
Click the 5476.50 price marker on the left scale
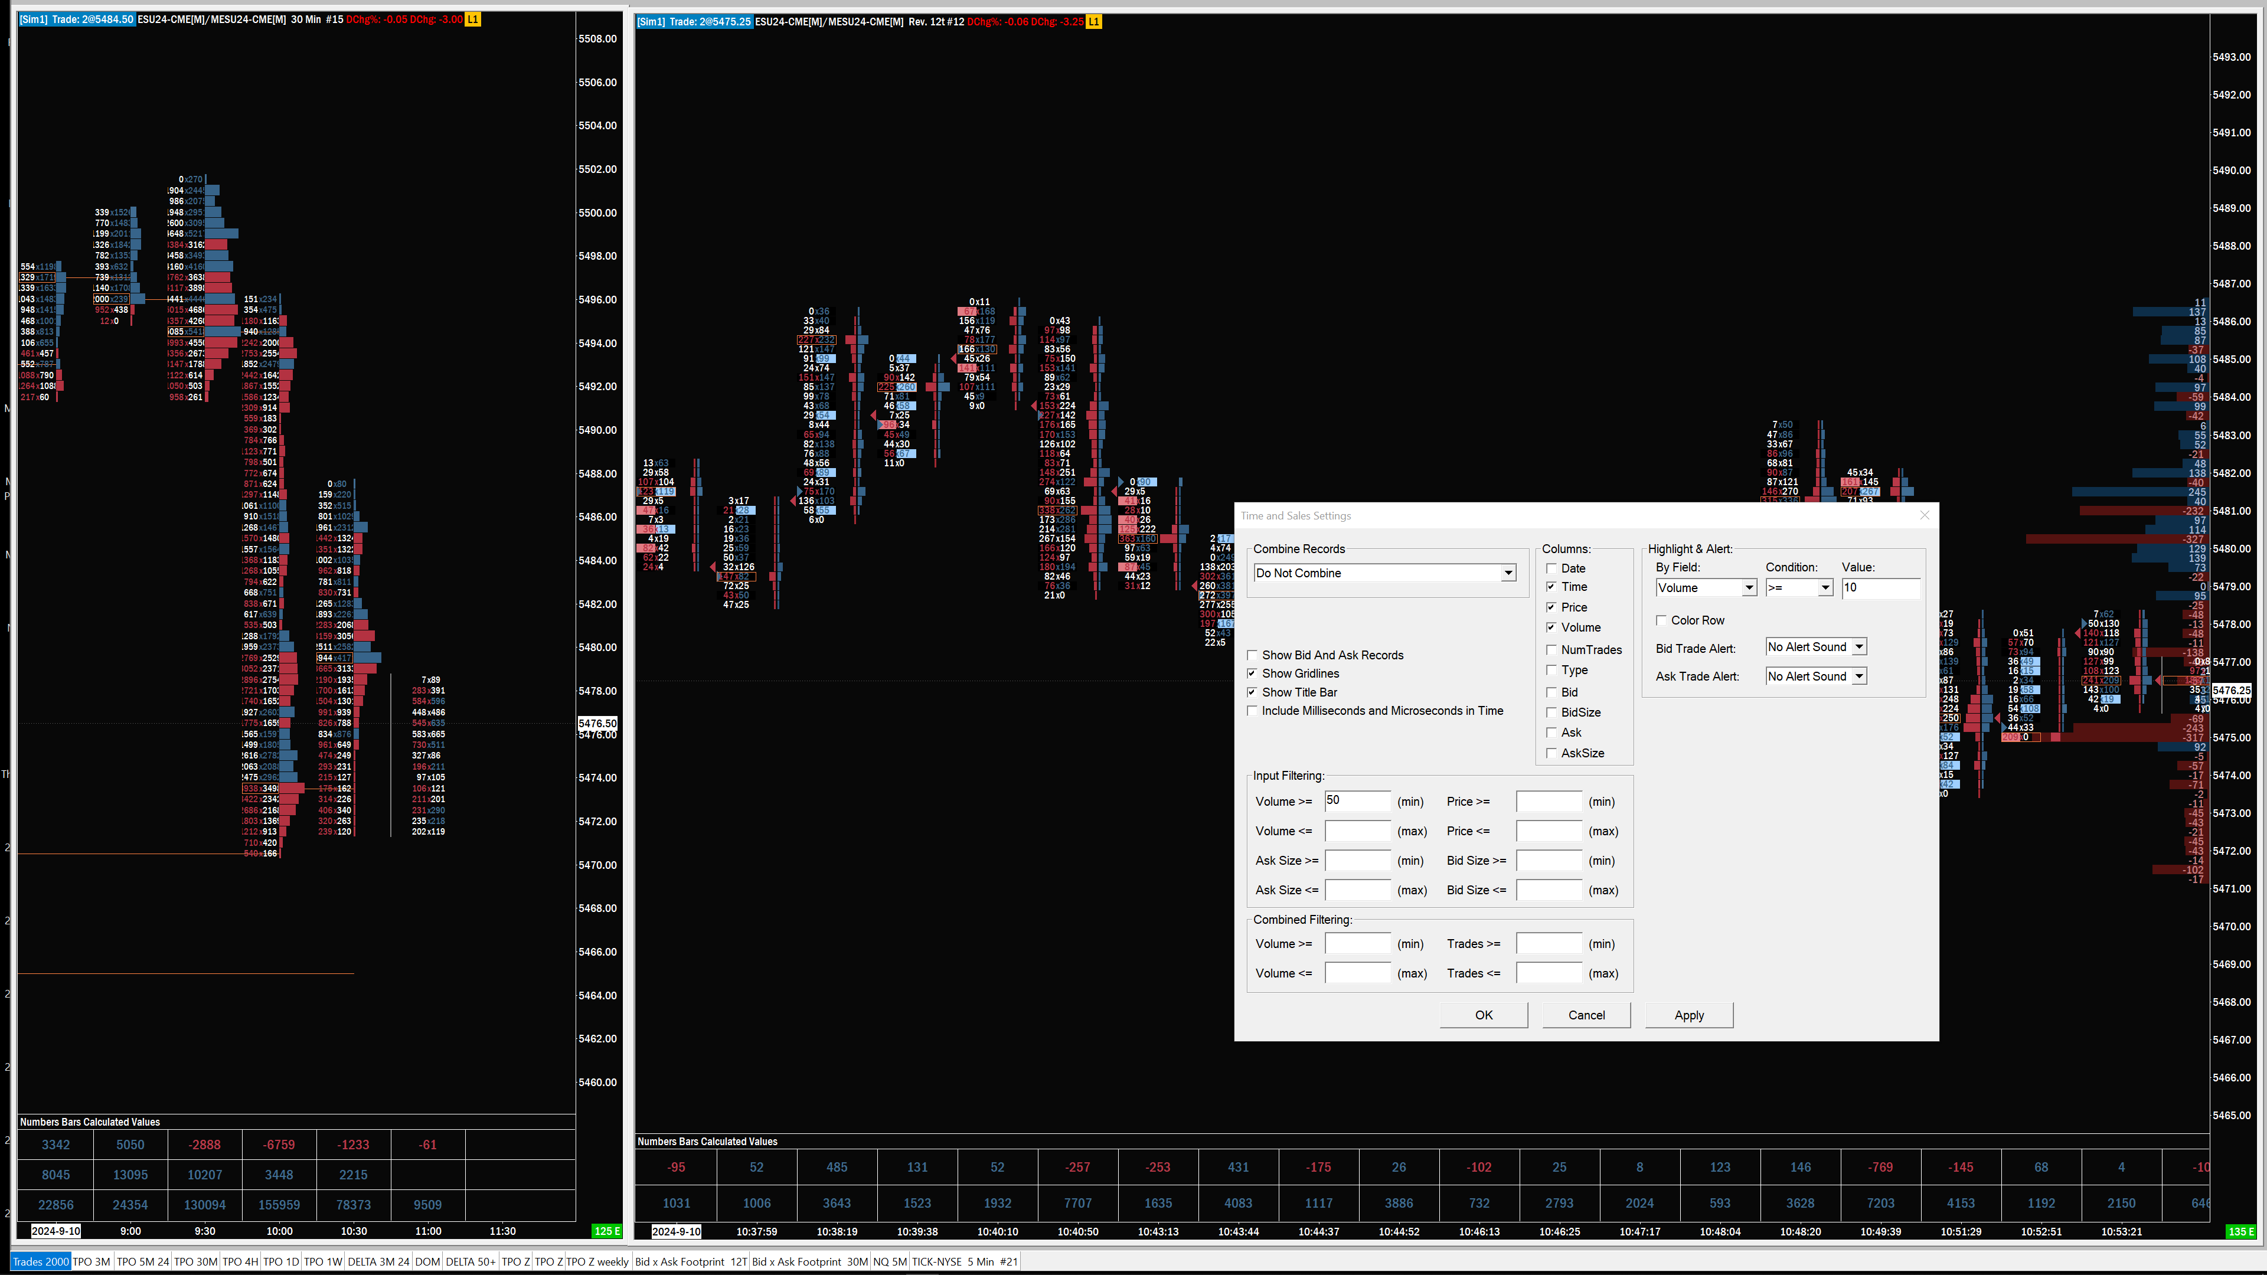click(597, 723)
